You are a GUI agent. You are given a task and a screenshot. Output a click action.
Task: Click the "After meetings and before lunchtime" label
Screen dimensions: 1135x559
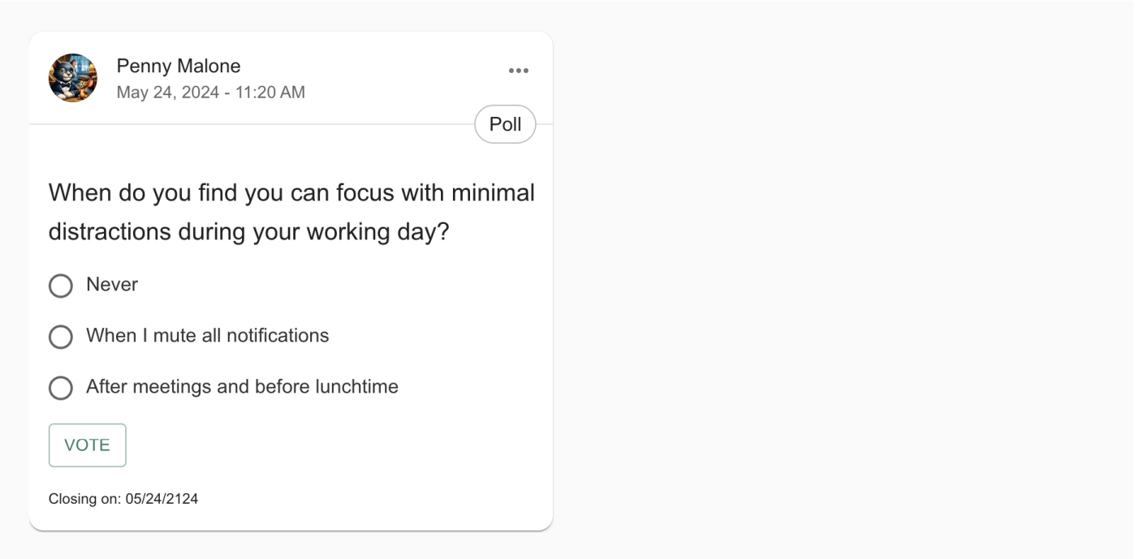point(242,387)
